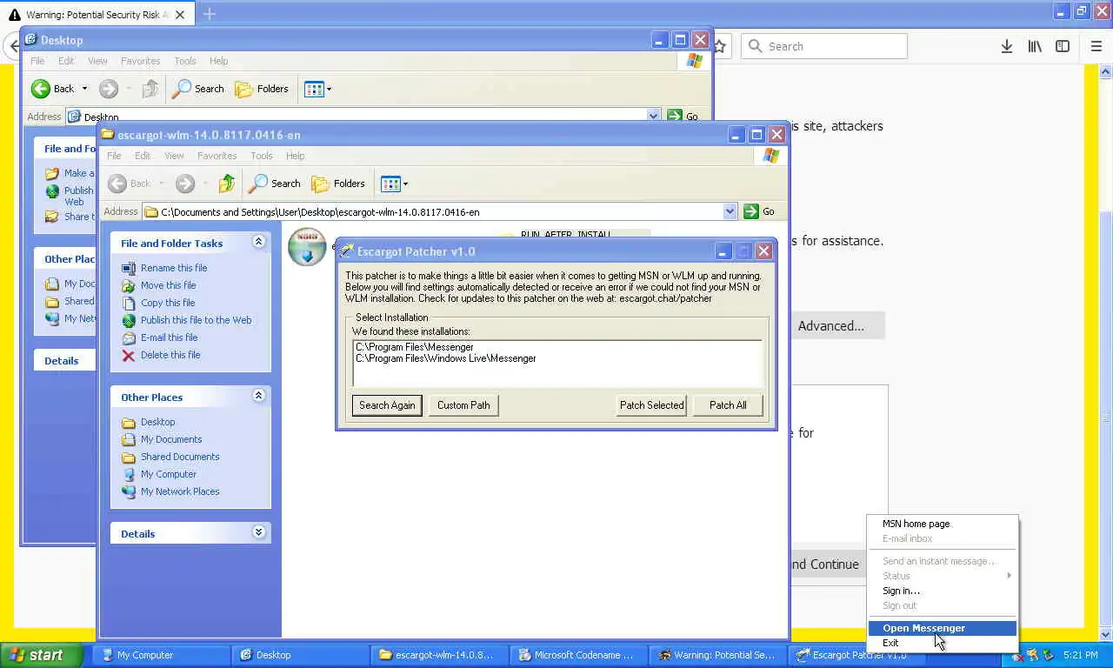Click the installer file icon in escargot folder
1113x668 pixels.
tap(307, 247)
